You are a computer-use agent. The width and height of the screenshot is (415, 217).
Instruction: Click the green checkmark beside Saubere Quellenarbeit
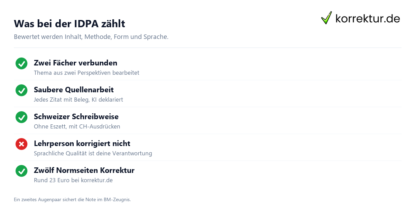(21, 90)
